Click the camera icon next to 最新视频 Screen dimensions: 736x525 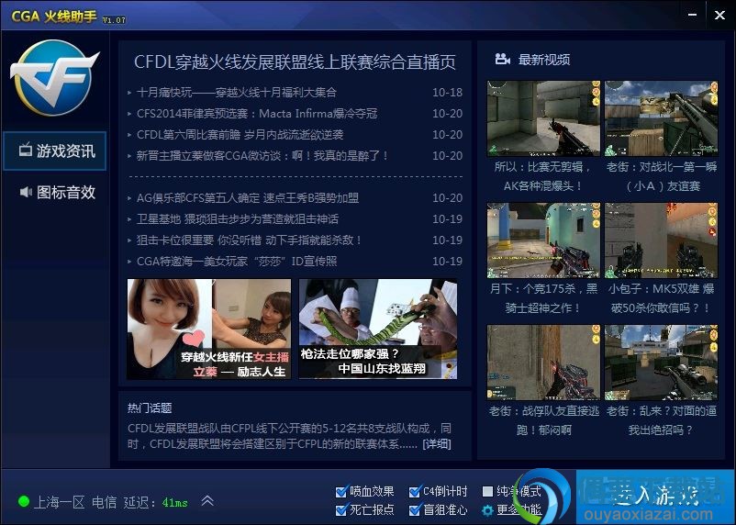pyautogui.click(x=503, y=59)
